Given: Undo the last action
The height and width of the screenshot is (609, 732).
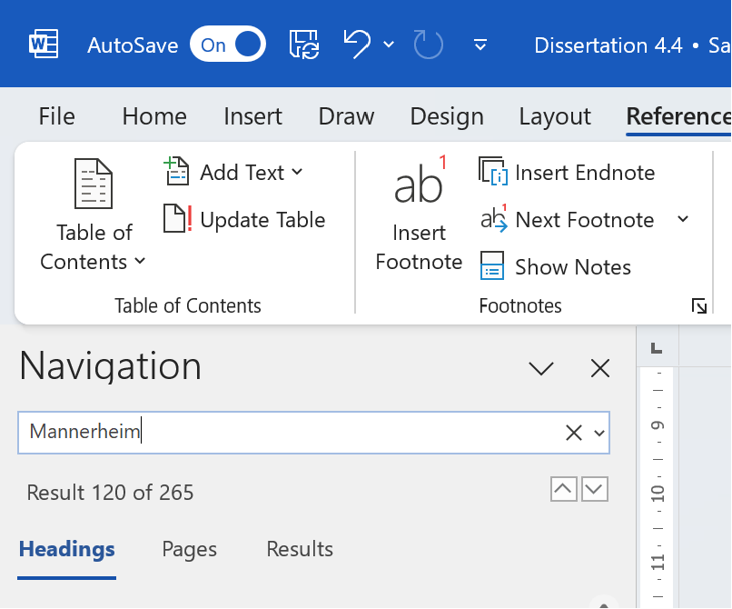Looking at the screenshot, I should [357, 45].
